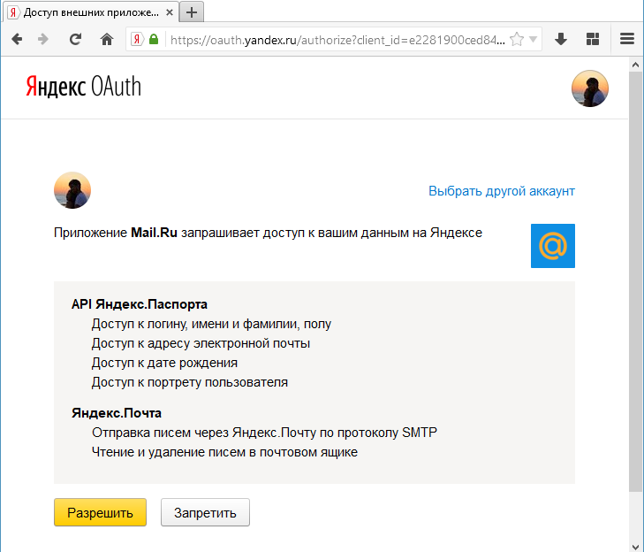644x552 pixels.
Task: Open the tiles/dashboard toolbar icon
Action: click(x=593, y=40)
